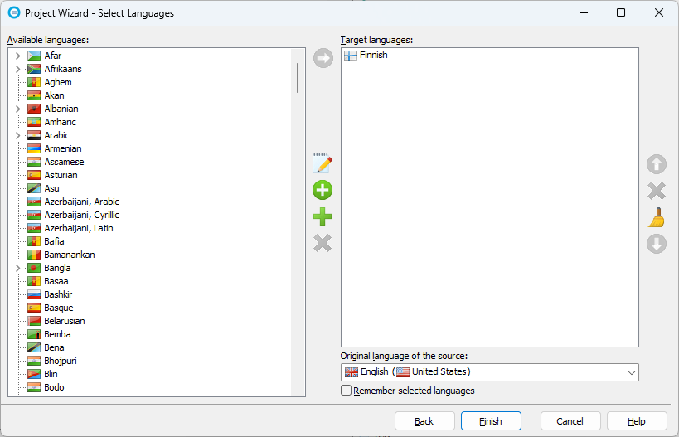
Task: Select Assamese in the list
Action: 64,162
